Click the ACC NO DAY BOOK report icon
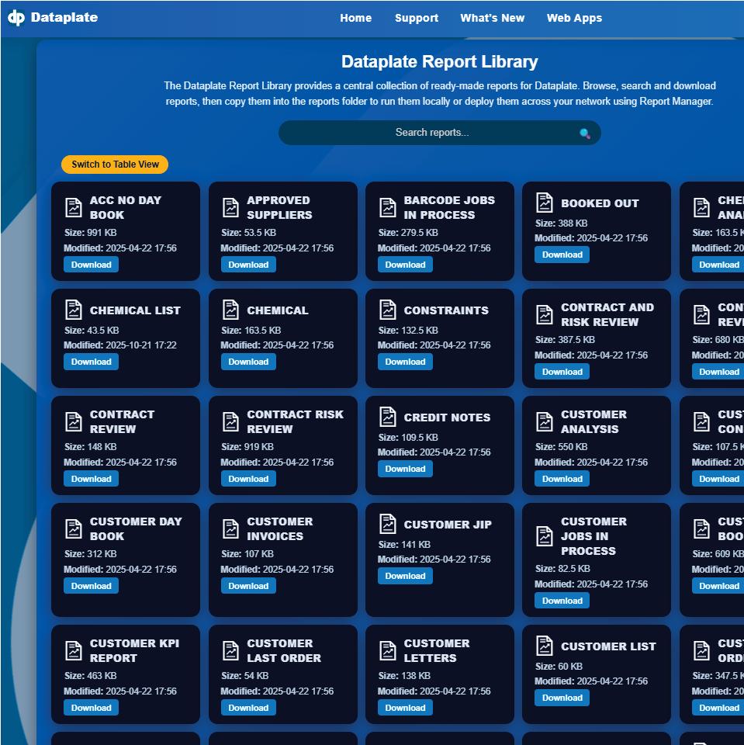Screen dimensions: 744x745 coord(73,208)
